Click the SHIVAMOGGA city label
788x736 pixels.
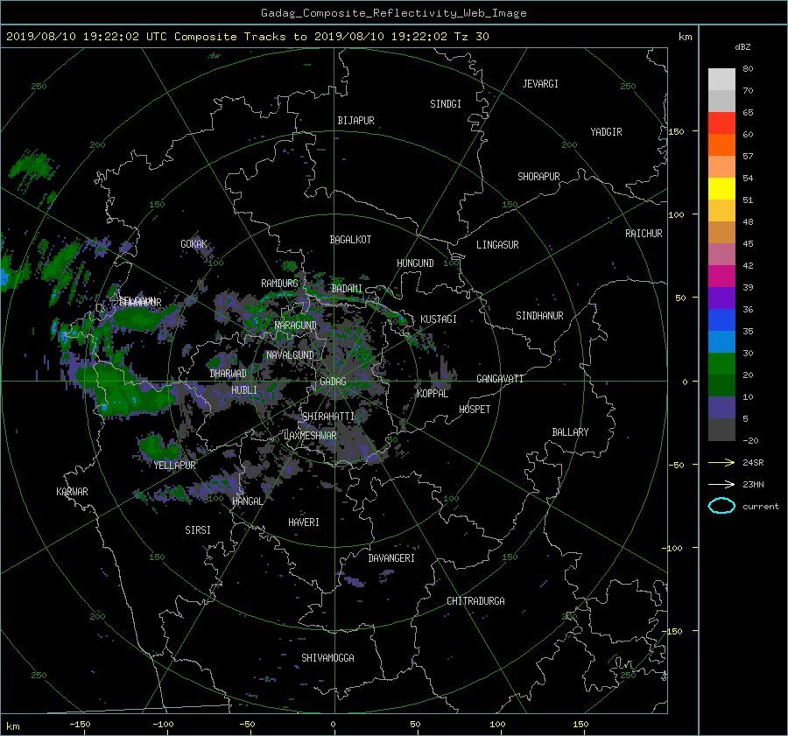(x=327, y=658)
